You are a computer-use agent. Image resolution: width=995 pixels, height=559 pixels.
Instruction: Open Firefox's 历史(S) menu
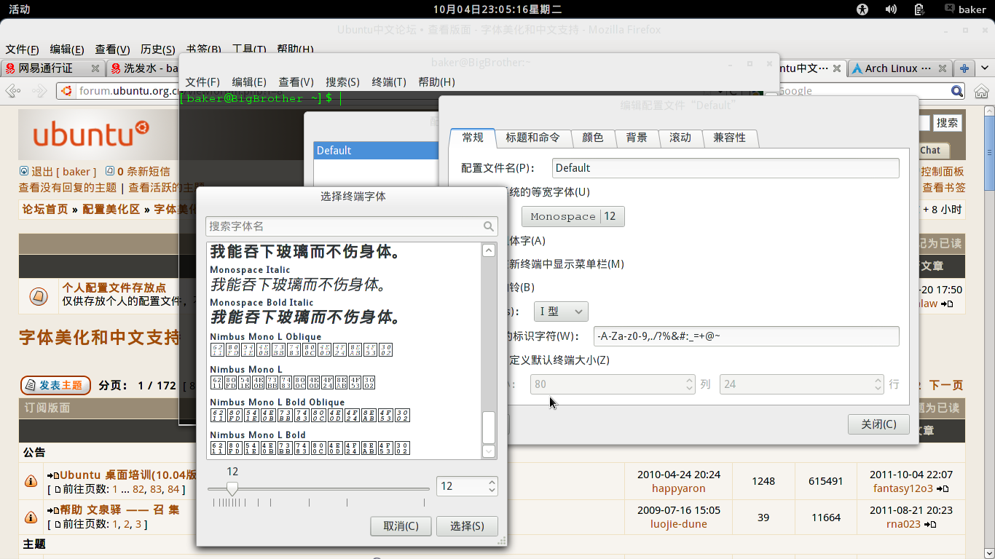(x=158, y=49)
